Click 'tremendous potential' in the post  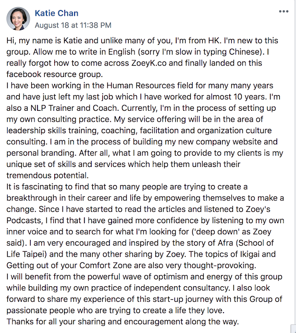[x=46, y=175]
